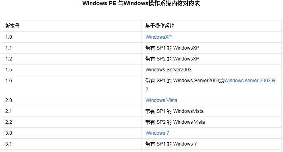
Task: Click version number 1.1 cell
Action: click(x=71, y=48)
